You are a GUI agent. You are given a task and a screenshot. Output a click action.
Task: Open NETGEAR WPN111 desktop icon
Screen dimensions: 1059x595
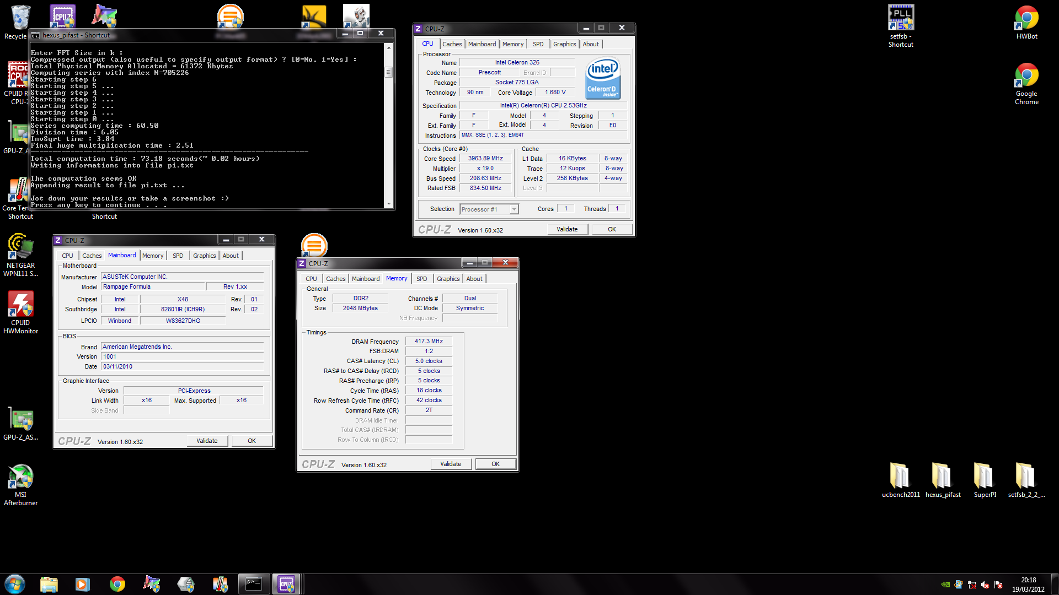(x=20, y=255)
